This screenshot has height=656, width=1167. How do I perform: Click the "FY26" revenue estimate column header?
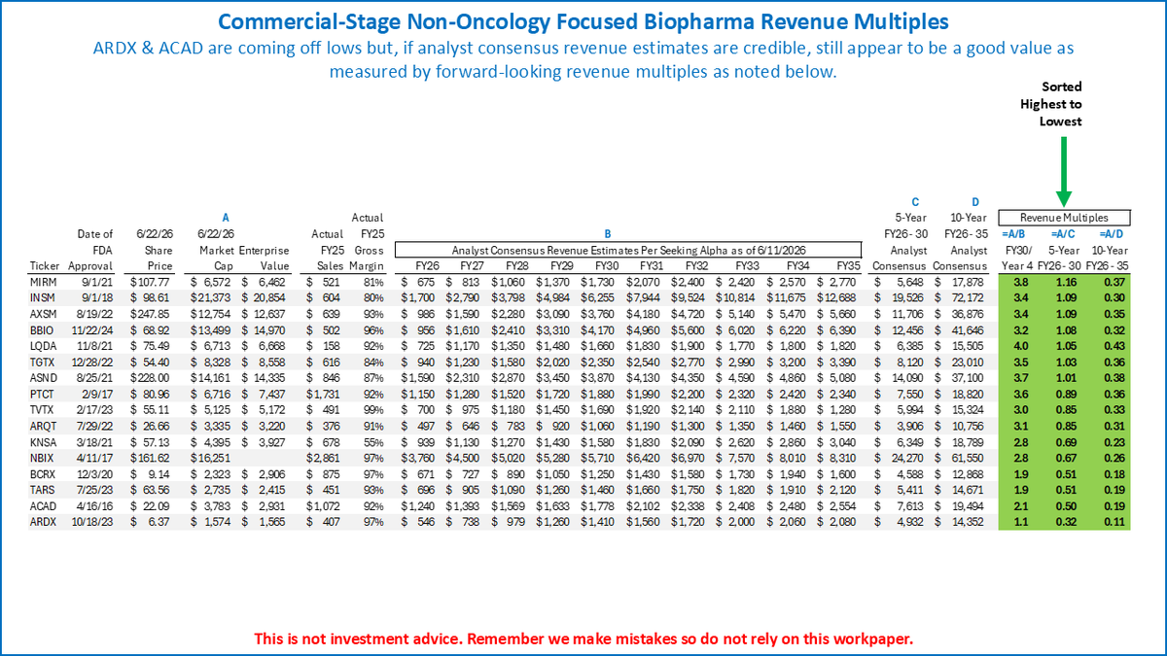(428, 264)
